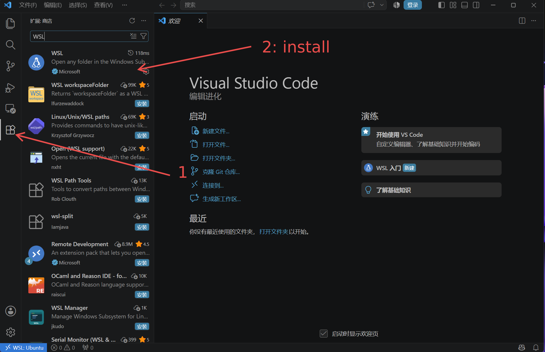Open WSL 入门 walkthrough card
The width and height of the screenshot is (545, 352).
[x=431, y=168]
